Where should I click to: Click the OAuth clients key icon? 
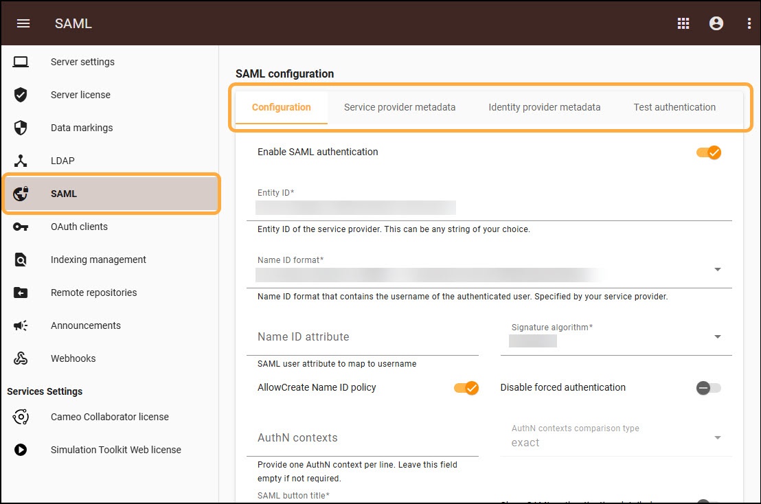[x=21, y=227]
